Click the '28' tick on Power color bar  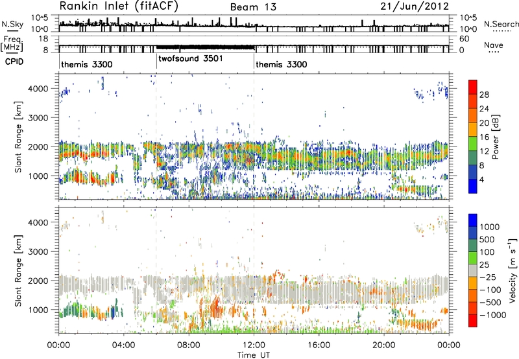click(484, 95)
